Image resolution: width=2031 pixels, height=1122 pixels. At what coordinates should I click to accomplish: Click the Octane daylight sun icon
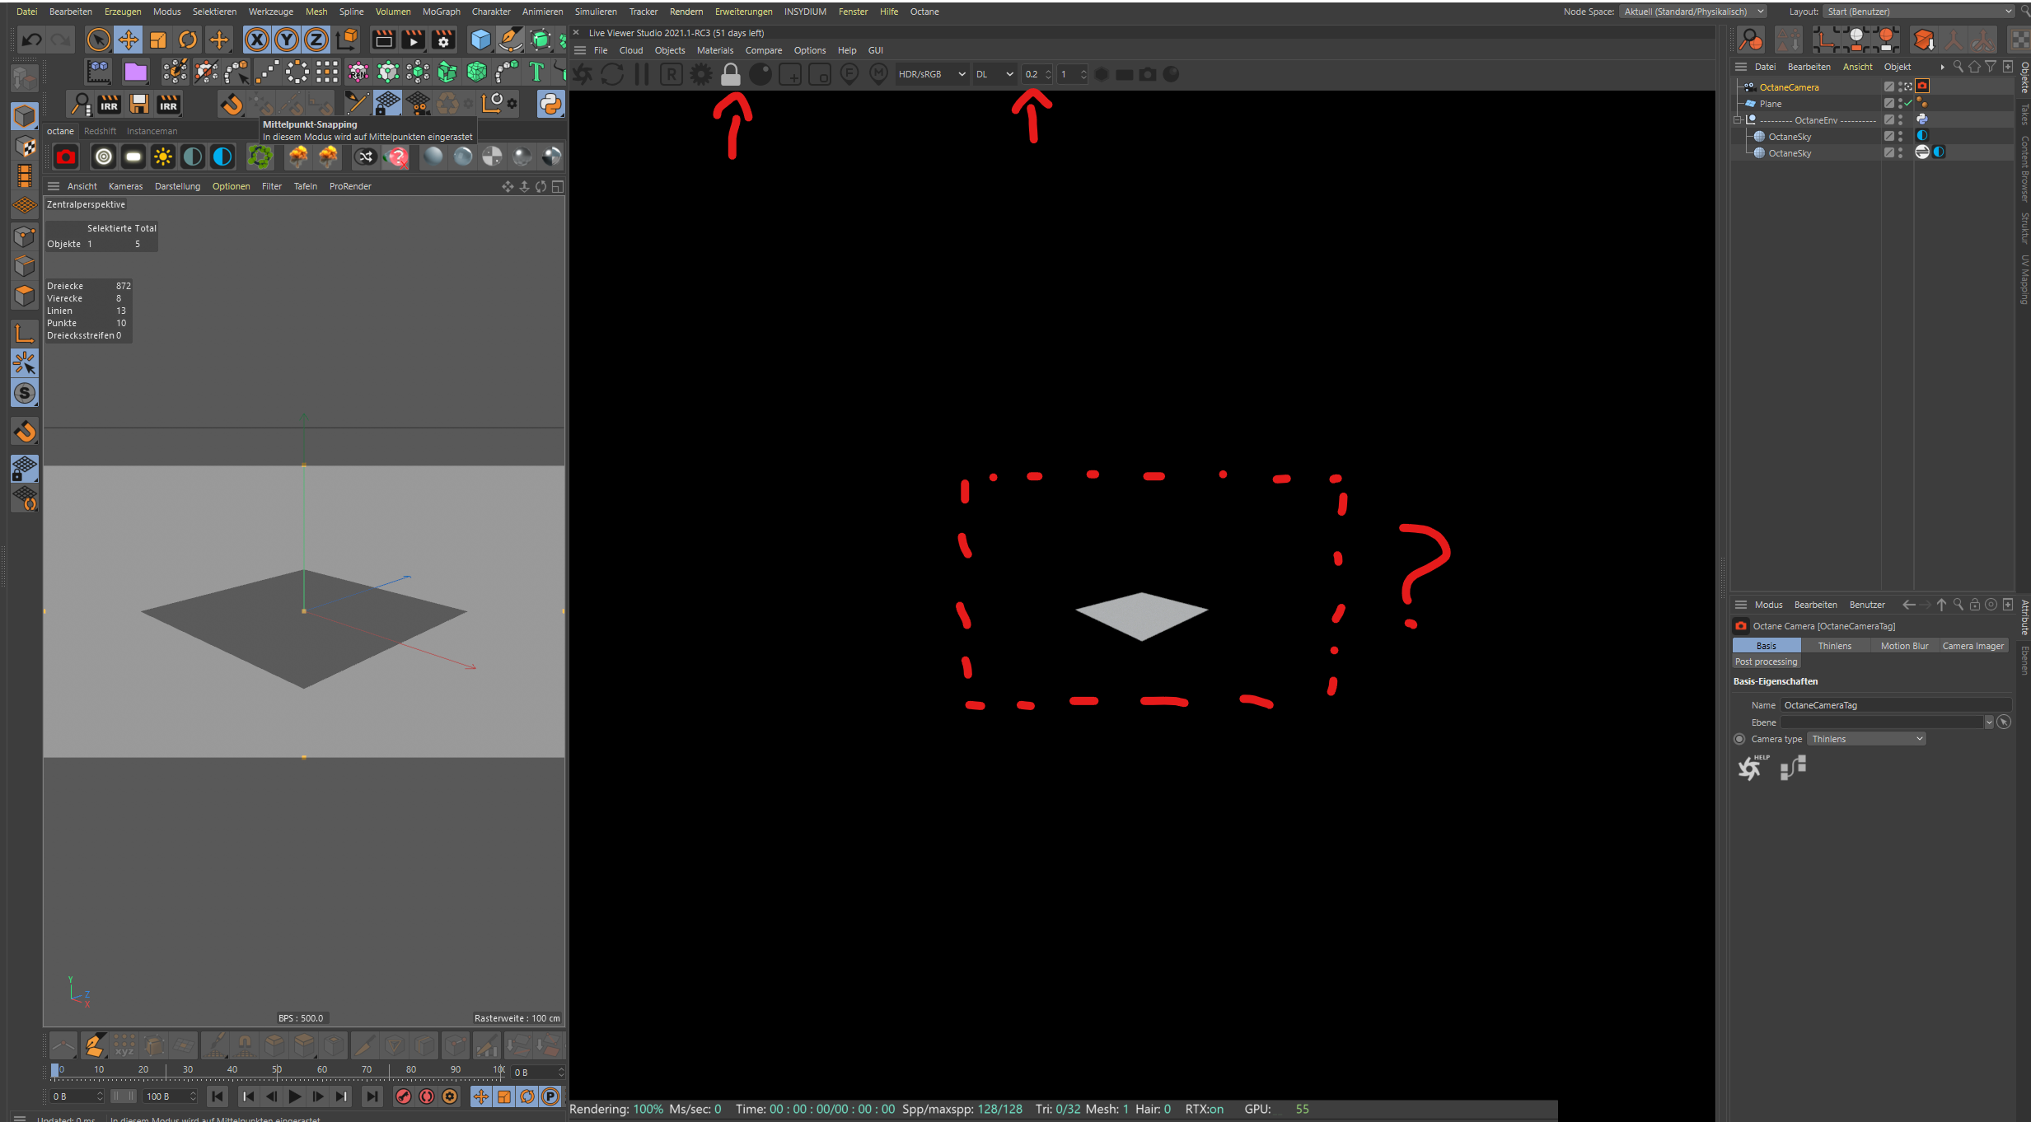tap(162, 157)
